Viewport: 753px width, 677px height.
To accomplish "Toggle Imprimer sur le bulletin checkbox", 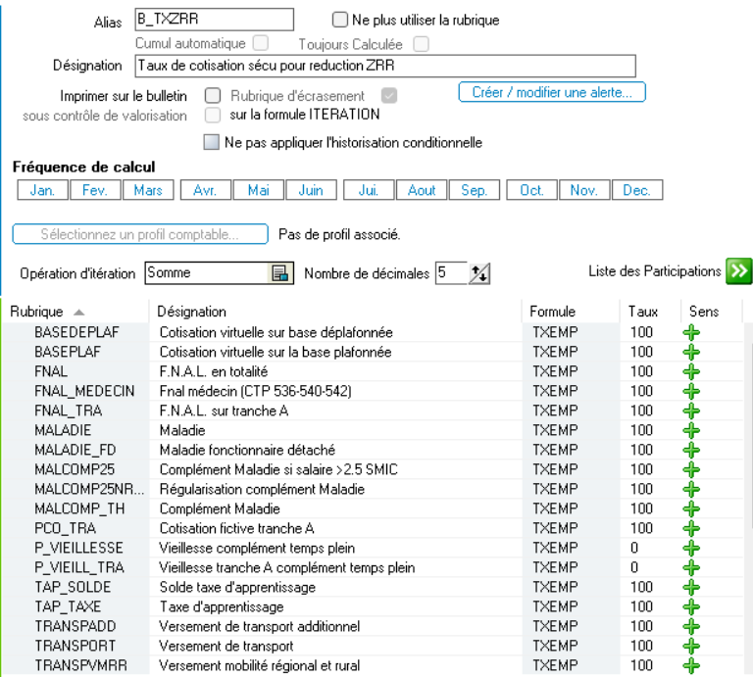I will 212,96.
